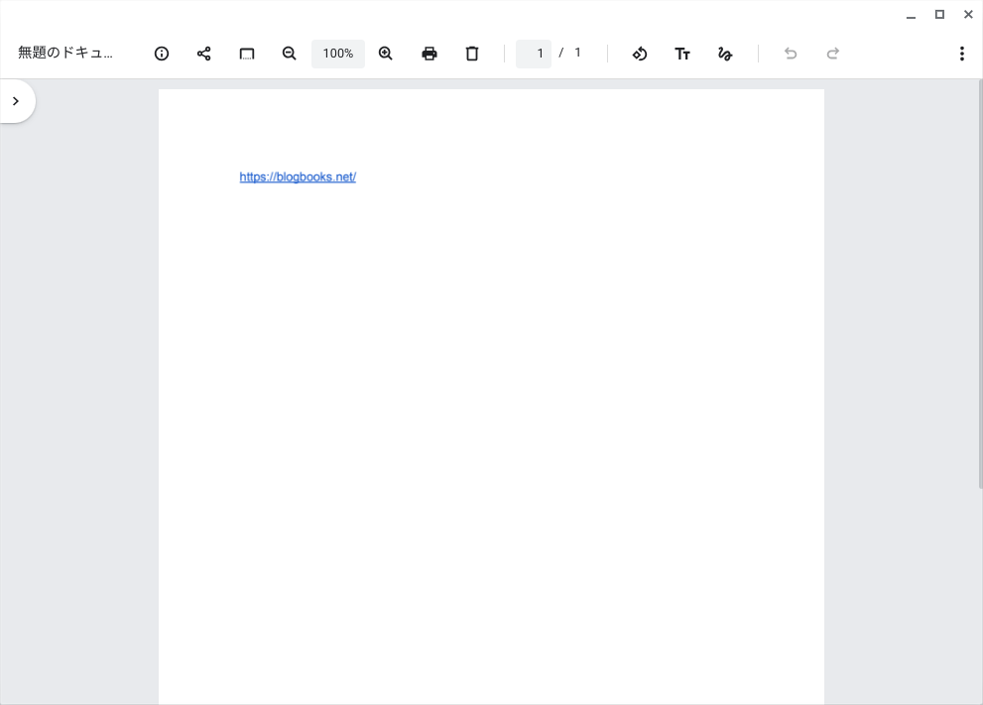
Task: Print the PDF document
Action: [x=430, y=54]
